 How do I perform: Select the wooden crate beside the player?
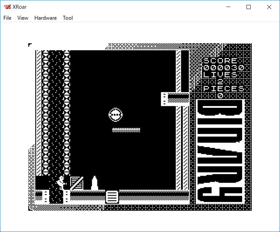[76, 183]
